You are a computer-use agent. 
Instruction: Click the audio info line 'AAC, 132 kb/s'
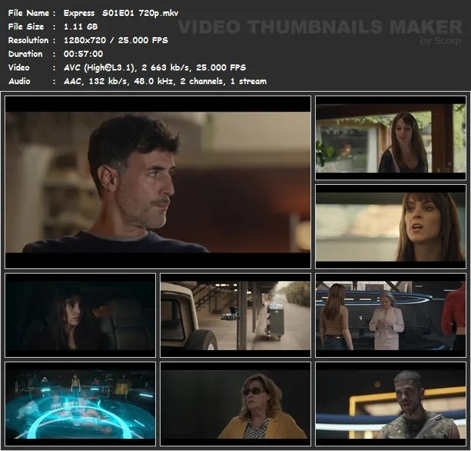(x=95, y=81)
